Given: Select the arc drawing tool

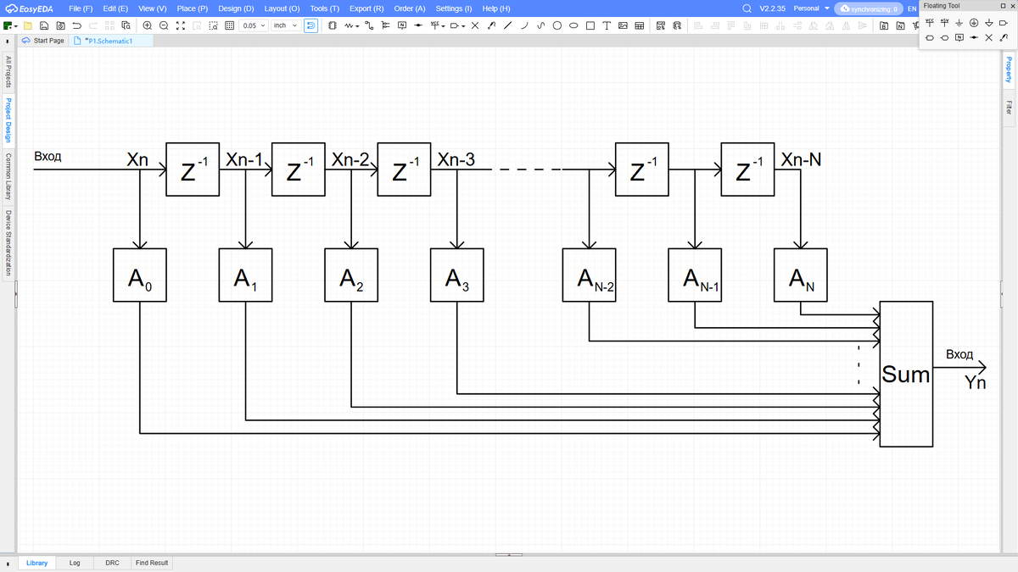Looking at the screenshot, I should pos(524,25).
